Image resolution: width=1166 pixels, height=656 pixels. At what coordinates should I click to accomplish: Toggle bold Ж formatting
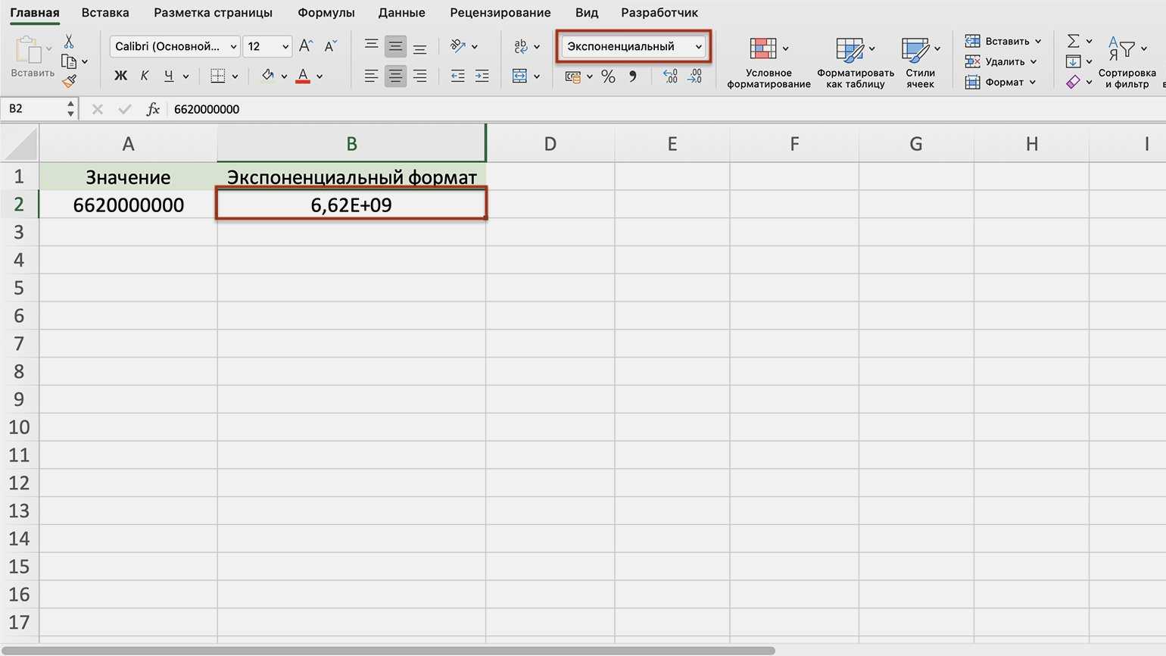(x=120, y=77)
